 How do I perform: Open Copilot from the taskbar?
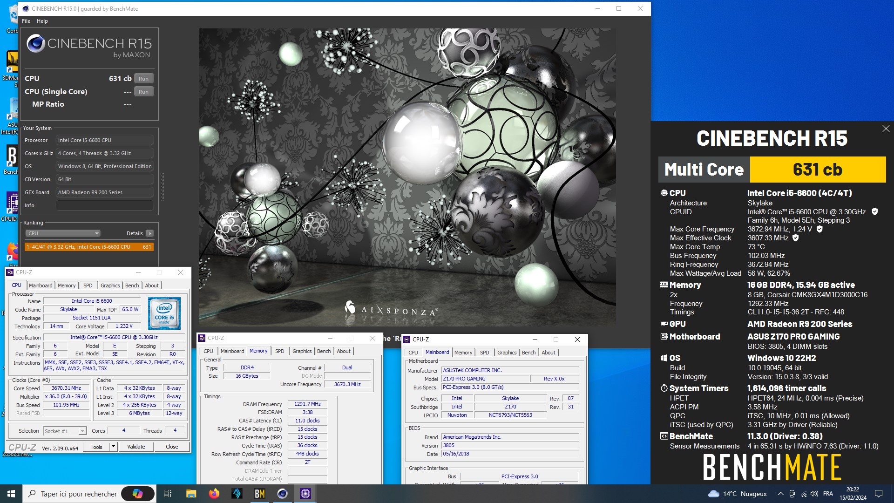tap(138, 494)
